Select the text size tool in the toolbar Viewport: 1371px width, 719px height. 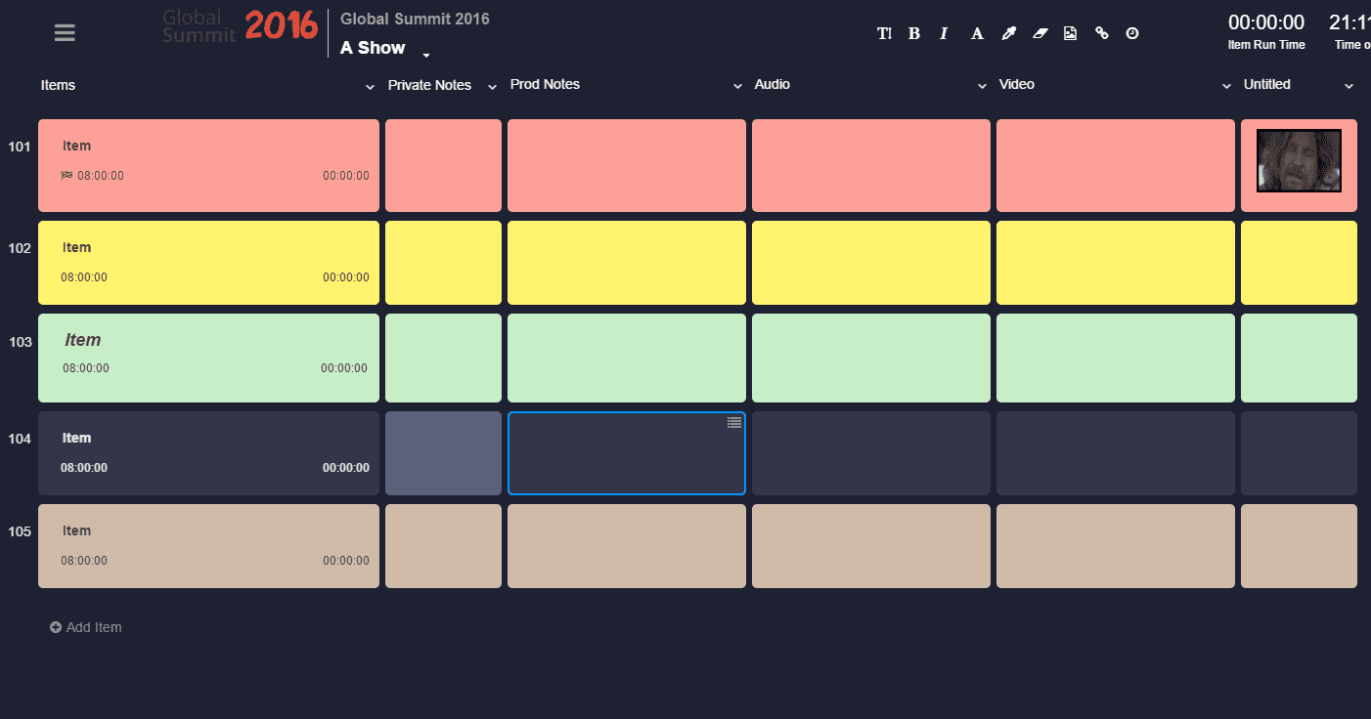click(x=884, y=32)
